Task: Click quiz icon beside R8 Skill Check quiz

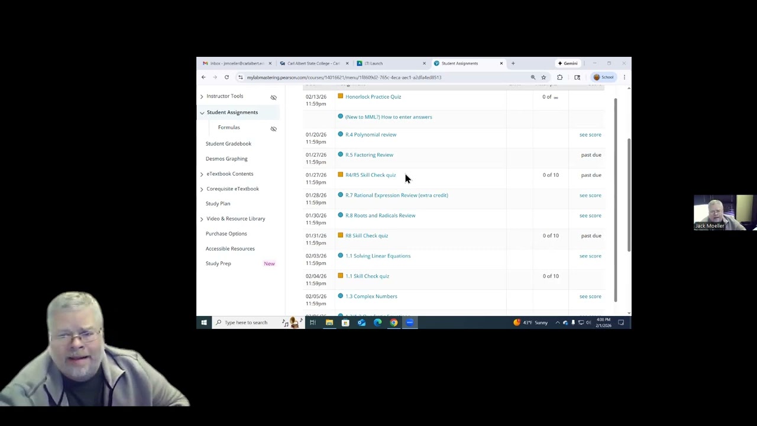Action: (x=340, y=235)
